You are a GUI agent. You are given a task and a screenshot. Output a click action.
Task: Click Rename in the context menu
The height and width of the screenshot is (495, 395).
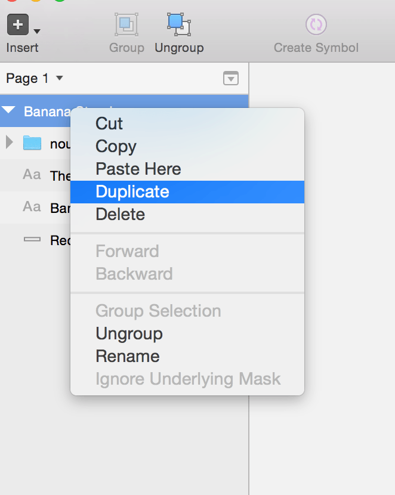click(127, 356)
